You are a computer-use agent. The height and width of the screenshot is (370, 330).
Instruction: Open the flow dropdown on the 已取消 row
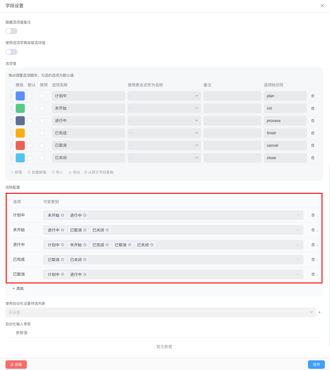pyautogui.click(x=298, y=274)
